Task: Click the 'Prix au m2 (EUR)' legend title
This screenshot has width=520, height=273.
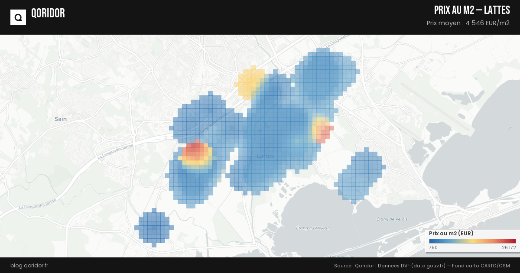Action: click(451, 234)
